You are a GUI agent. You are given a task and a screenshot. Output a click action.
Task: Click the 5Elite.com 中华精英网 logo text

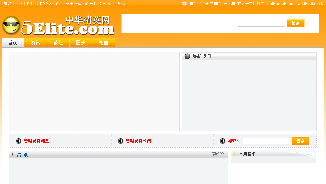click(68, 26)
